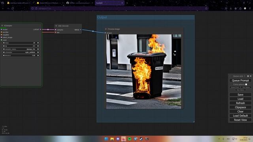Open the browser hamburger menu
The height and width of the screenshot is (142, 253).
click(250, 8)
